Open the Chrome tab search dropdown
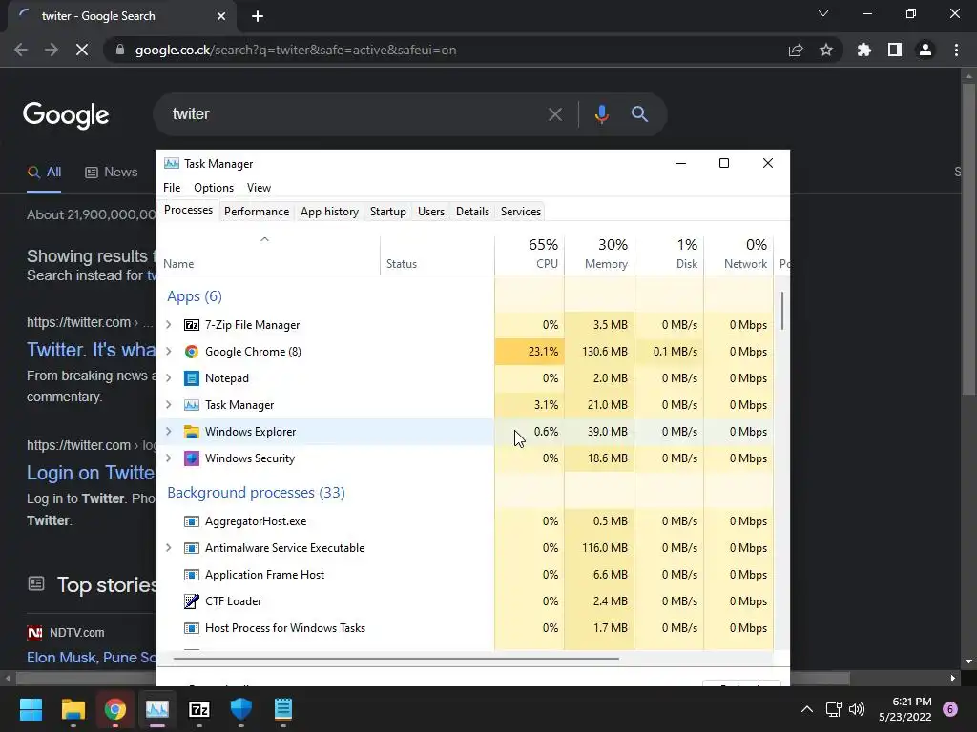977x732 pixels. (823, 13)
